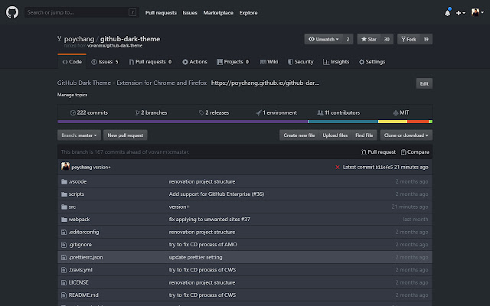This screenshot has height=306, width=490.
Task: Open the webpack folder
Action: tap(79, 220)
